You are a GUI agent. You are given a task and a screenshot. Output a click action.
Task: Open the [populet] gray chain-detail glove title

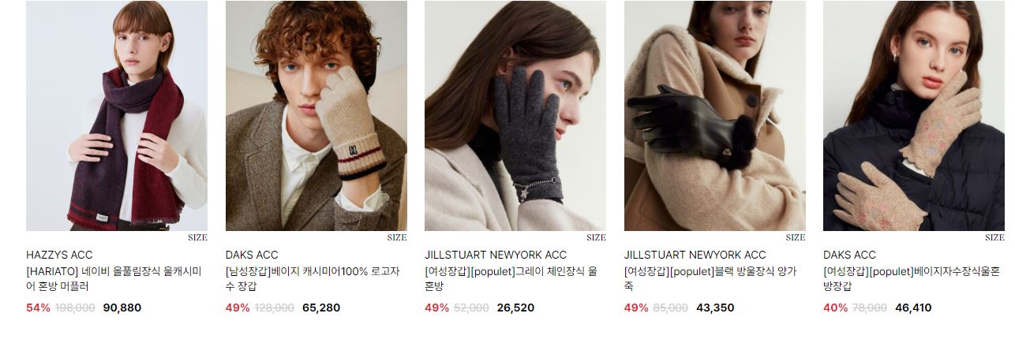pyautogui.click(x=511, y=278)
